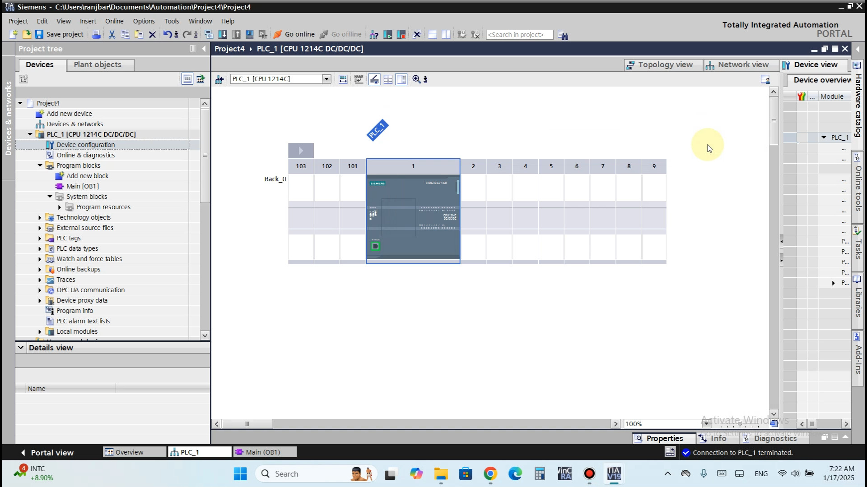867x487 pixels.
Task: Click the Copy icon in toolbar
Action: 126,34
